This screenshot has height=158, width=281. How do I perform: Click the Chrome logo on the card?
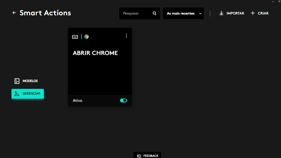86,37
